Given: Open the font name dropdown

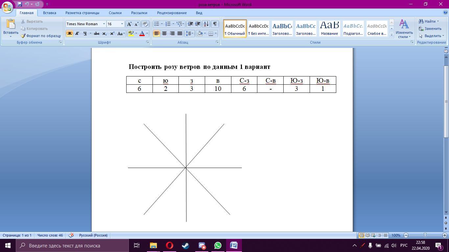Looking at the screenshot, I should 104,24.
